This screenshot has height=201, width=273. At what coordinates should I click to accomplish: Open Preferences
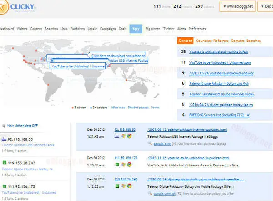197,29
